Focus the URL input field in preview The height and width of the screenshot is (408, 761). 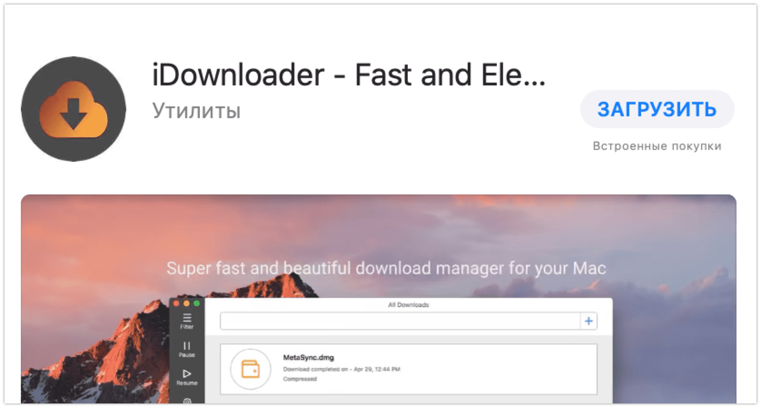coord(400,321)
